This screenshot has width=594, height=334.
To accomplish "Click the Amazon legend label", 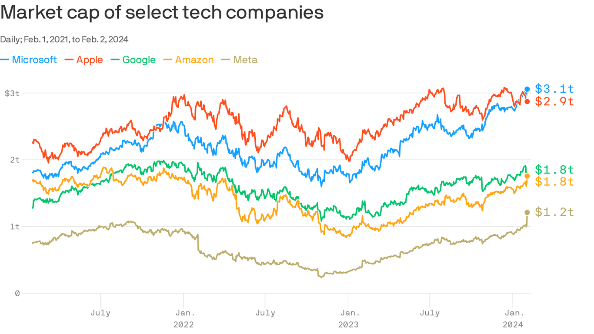I will click(x=194, y=60).
